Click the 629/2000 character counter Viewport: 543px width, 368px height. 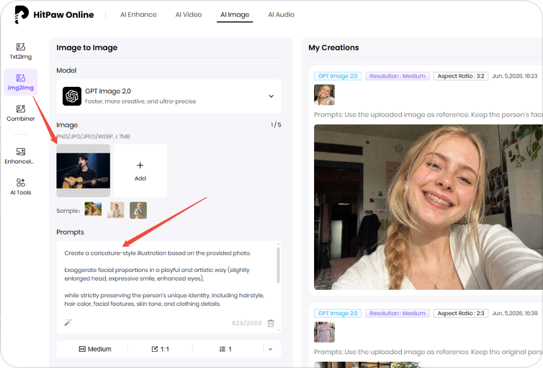(247, 323)
